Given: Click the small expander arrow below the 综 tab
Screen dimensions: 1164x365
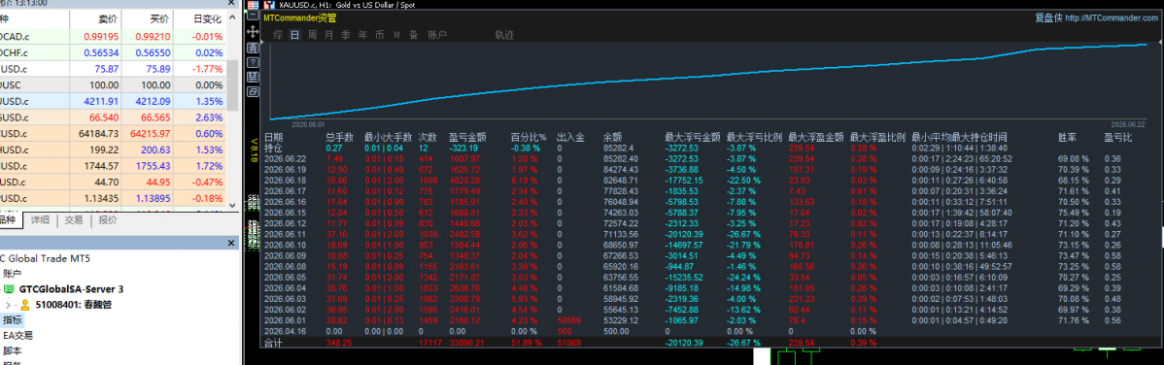Looking at the screenshot, I should (262, 43).
